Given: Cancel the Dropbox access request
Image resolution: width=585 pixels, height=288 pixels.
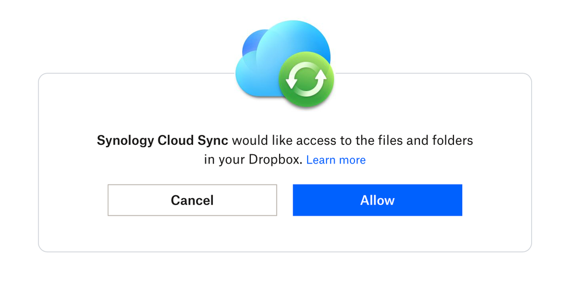Looking at the screenshot, I should (x=192, y=200).
